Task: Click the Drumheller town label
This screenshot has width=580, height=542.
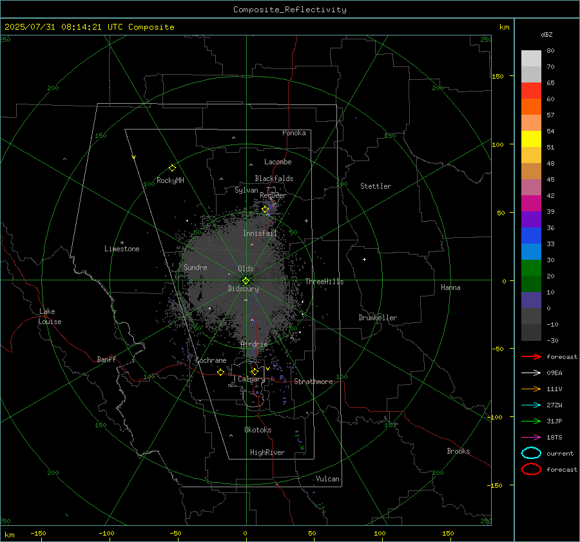Action: [x=378, y=318]
